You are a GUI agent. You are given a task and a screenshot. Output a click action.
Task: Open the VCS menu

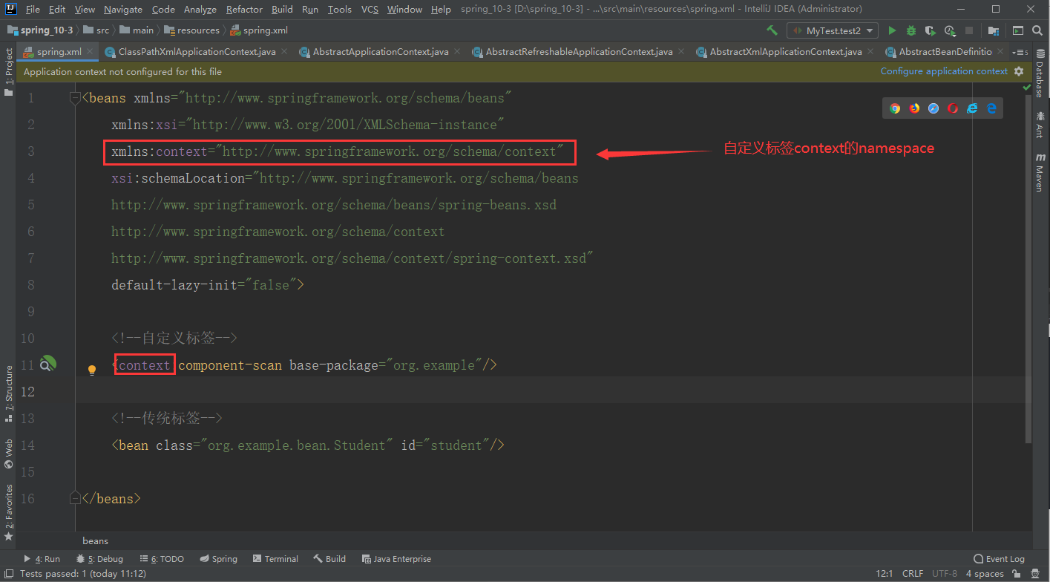[370, 9]
